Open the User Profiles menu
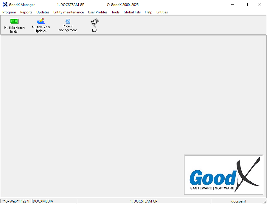Image resolution: width=267 pixels, height=204 pixels. click(x=97, y=12)
